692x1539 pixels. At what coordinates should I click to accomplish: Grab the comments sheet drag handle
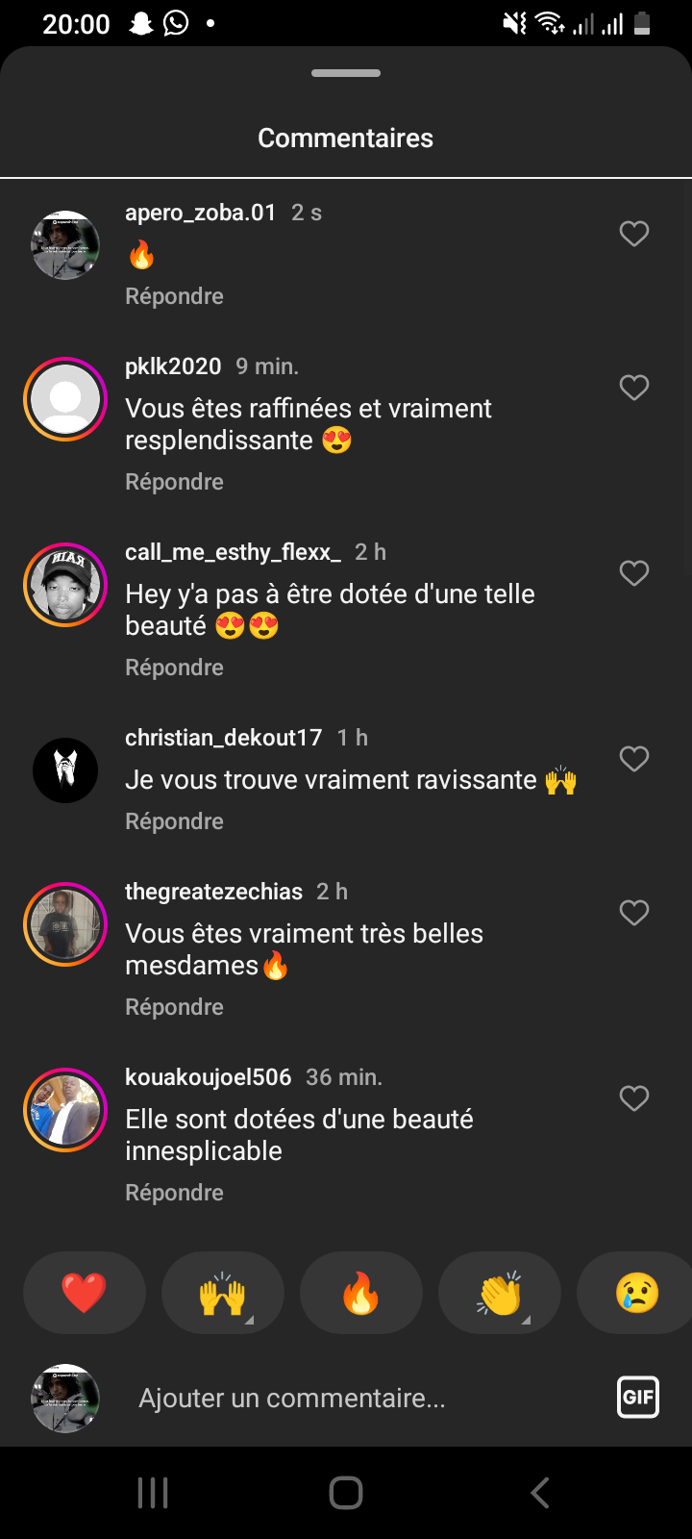pyautogui.click(x=346, y=73)
